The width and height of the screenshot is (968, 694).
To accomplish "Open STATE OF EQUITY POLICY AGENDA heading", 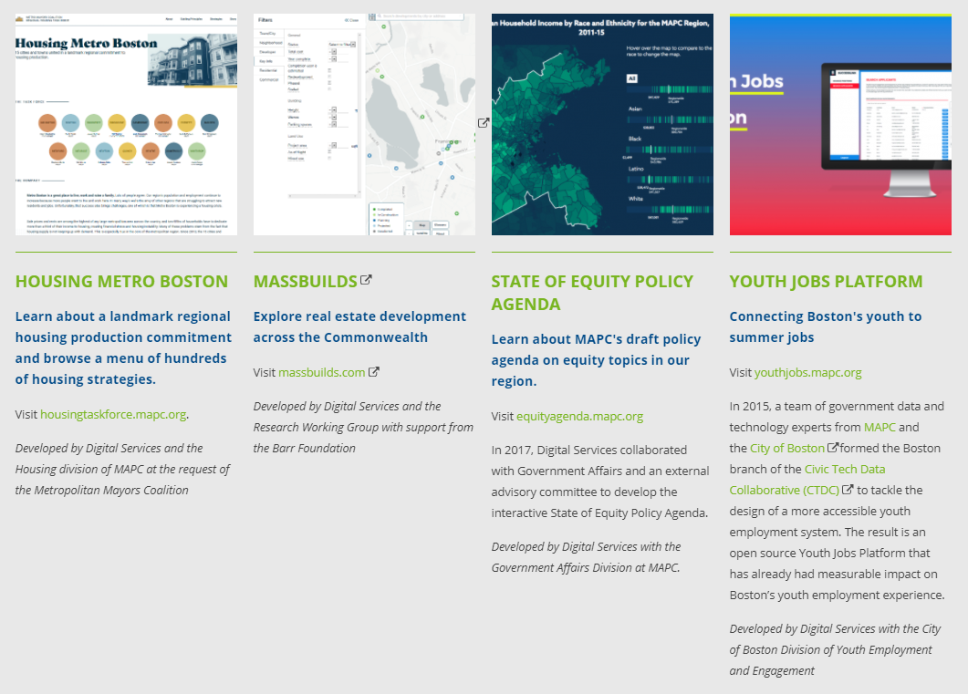I will click(x=592, y=293).
